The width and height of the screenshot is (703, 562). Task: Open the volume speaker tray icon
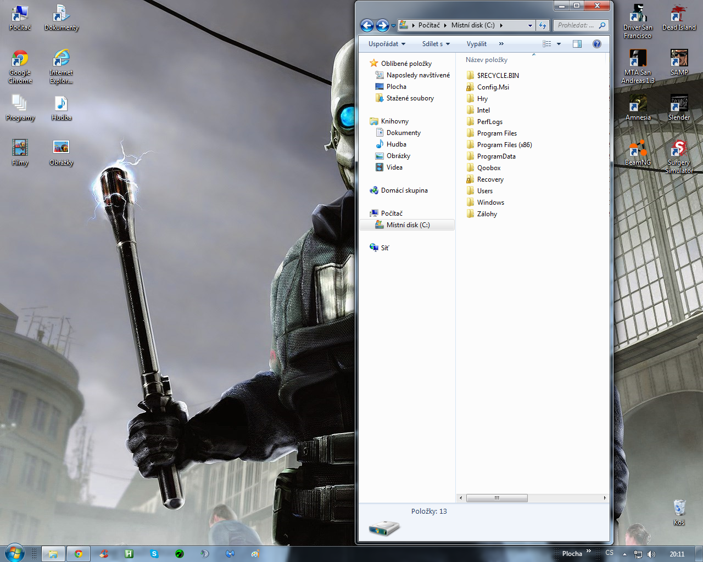pos(651,554)
